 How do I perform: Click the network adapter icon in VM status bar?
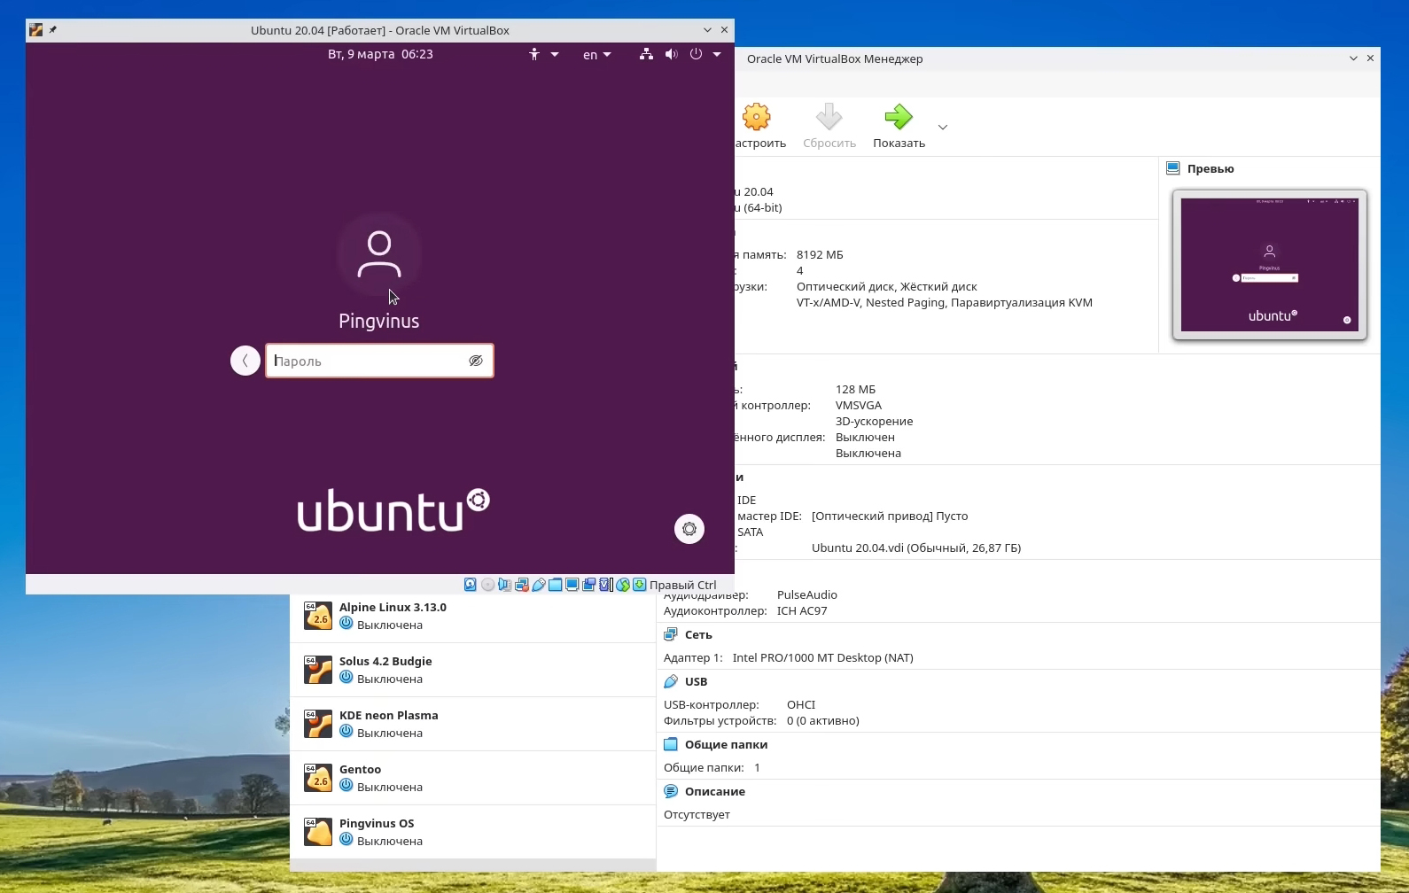(x=522, y=585)
